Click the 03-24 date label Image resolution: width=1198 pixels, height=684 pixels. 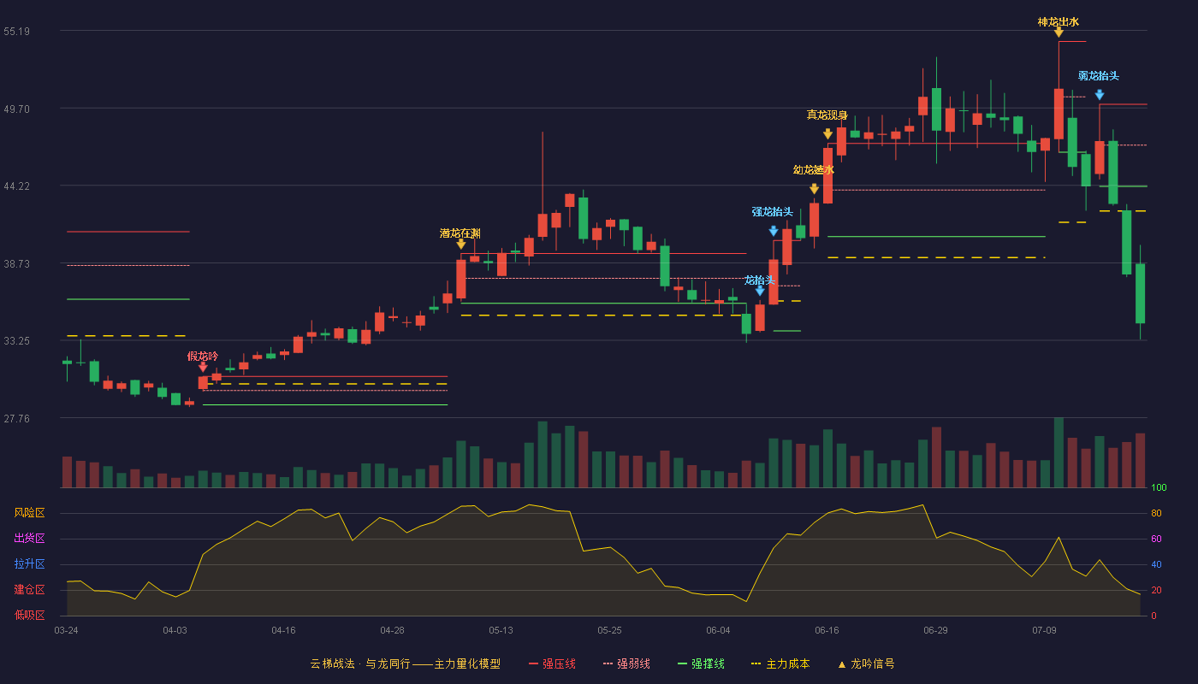[66, 630]
